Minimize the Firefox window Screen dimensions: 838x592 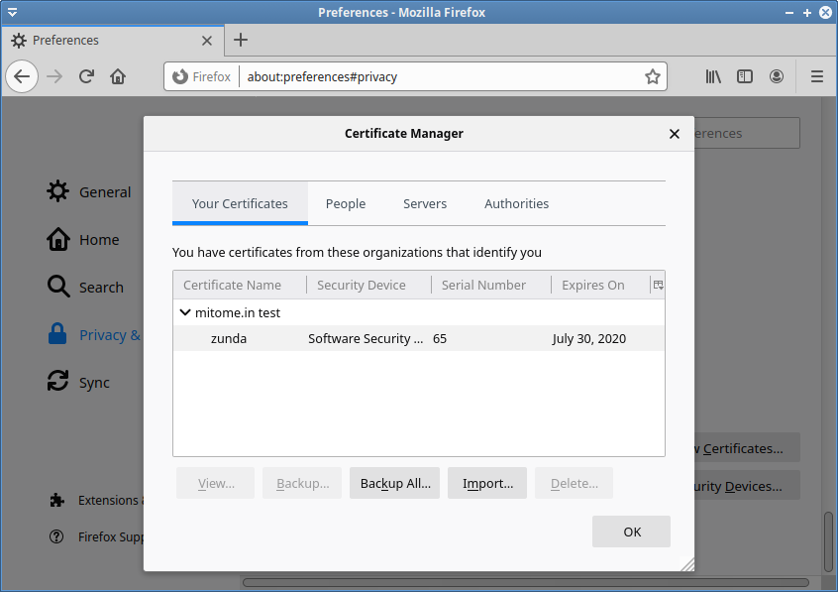[789, 12]
